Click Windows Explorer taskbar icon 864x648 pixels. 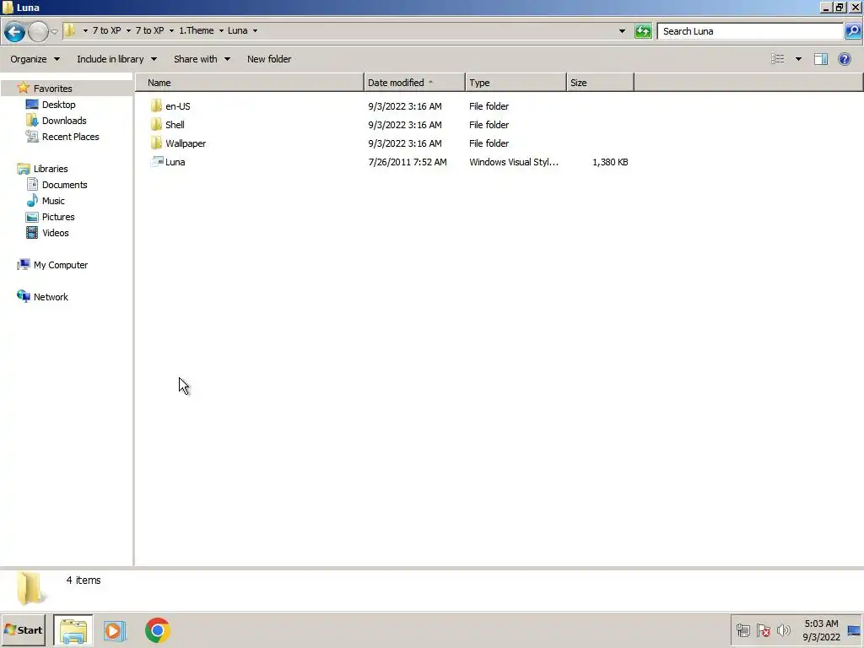(x=73, y=630)
